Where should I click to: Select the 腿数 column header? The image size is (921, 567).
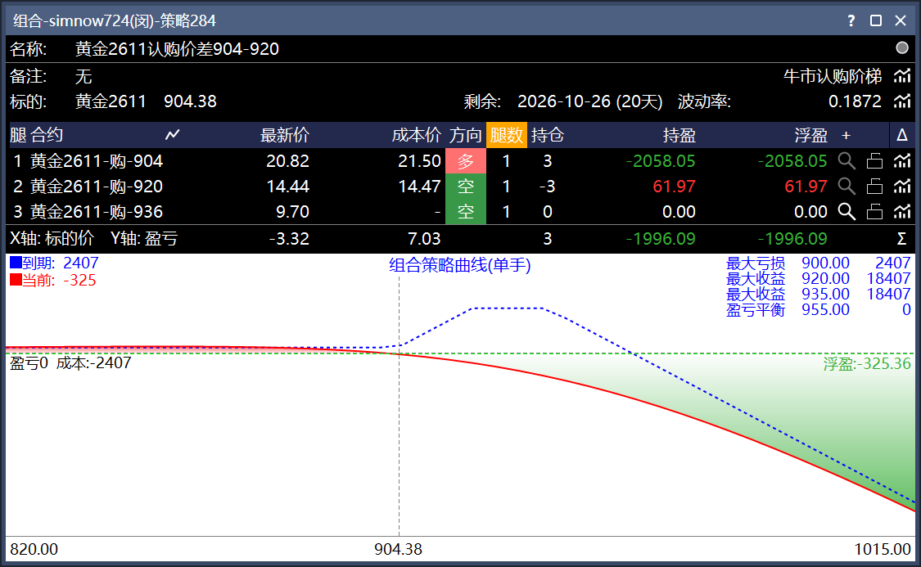(506, 136)
